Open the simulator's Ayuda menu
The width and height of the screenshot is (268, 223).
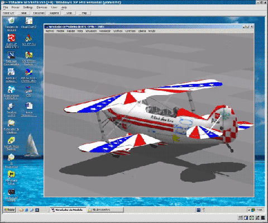(152, 31)
